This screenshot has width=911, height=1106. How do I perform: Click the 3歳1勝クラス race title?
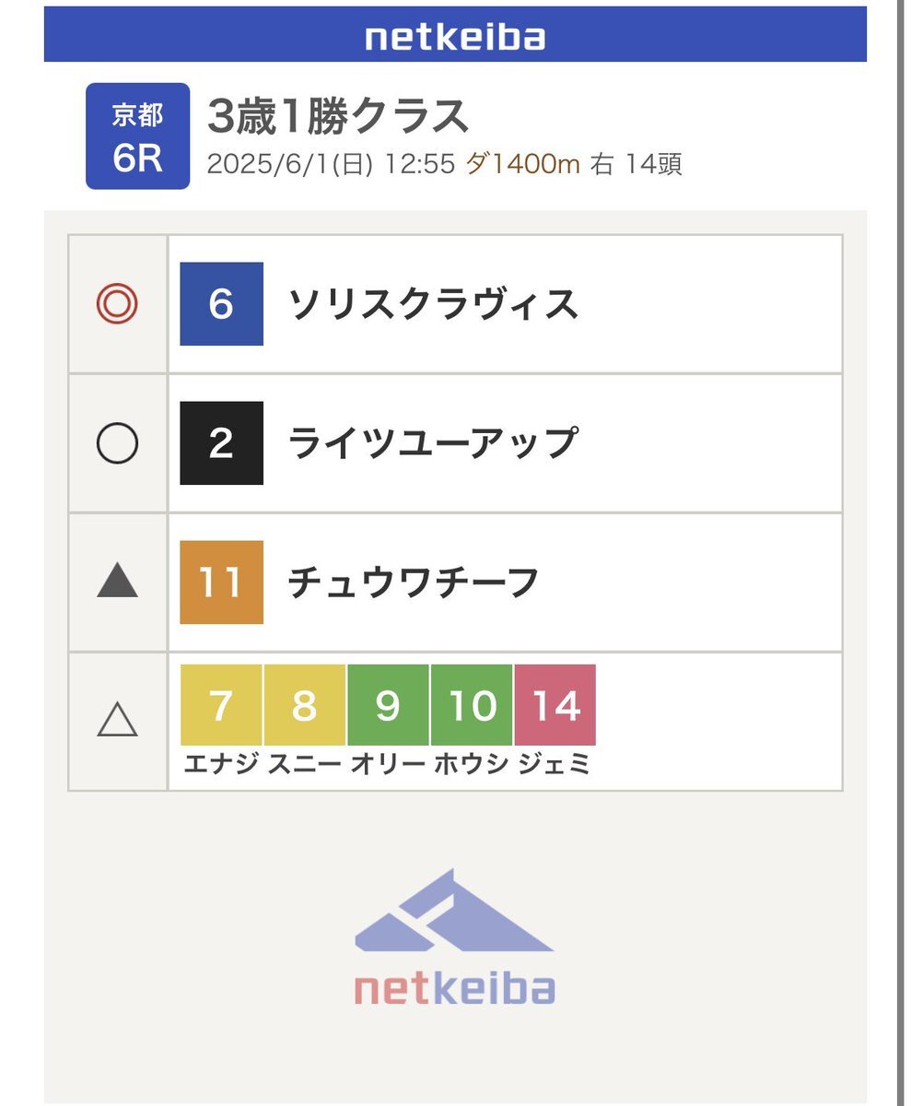coord(338,116)
